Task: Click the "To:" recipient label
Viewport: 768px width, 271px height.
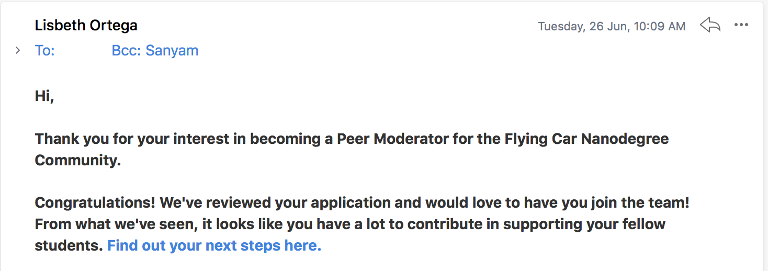Action: pos(45,51)
